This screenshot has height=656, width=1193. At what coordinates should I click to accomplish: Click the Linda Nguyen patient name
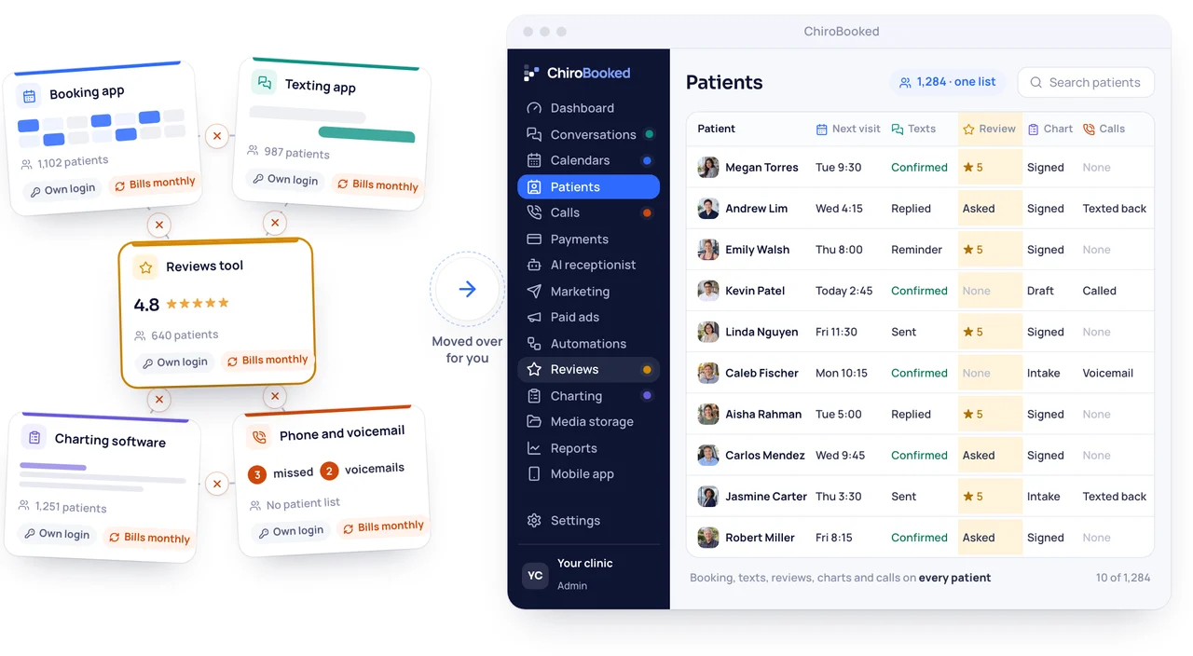[x=761, y=332]
